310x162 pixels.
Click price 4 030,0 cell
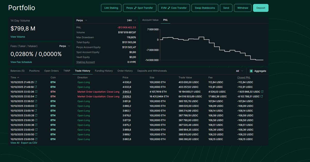[127, 82]
